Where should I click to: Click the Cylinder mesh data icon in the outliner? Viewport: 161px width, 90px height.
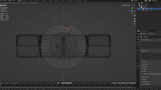[151, 9]
